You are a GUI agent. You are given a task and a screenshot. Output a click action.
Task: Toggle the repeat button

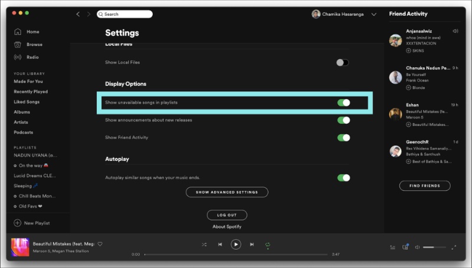tap(268, 244)
